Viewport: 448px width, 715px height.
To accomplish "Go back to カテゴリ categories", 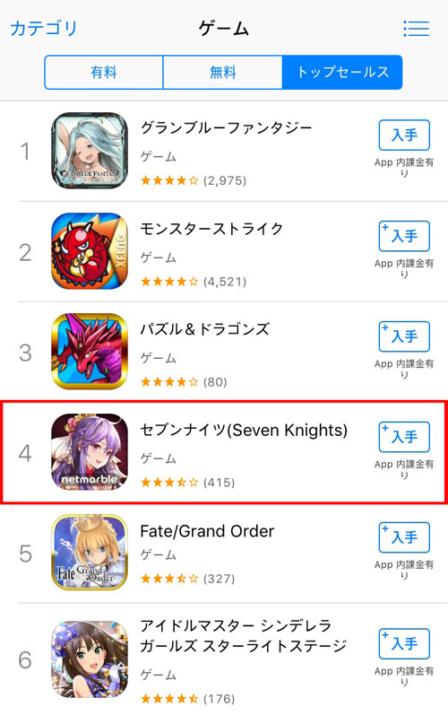I will 44,29.
